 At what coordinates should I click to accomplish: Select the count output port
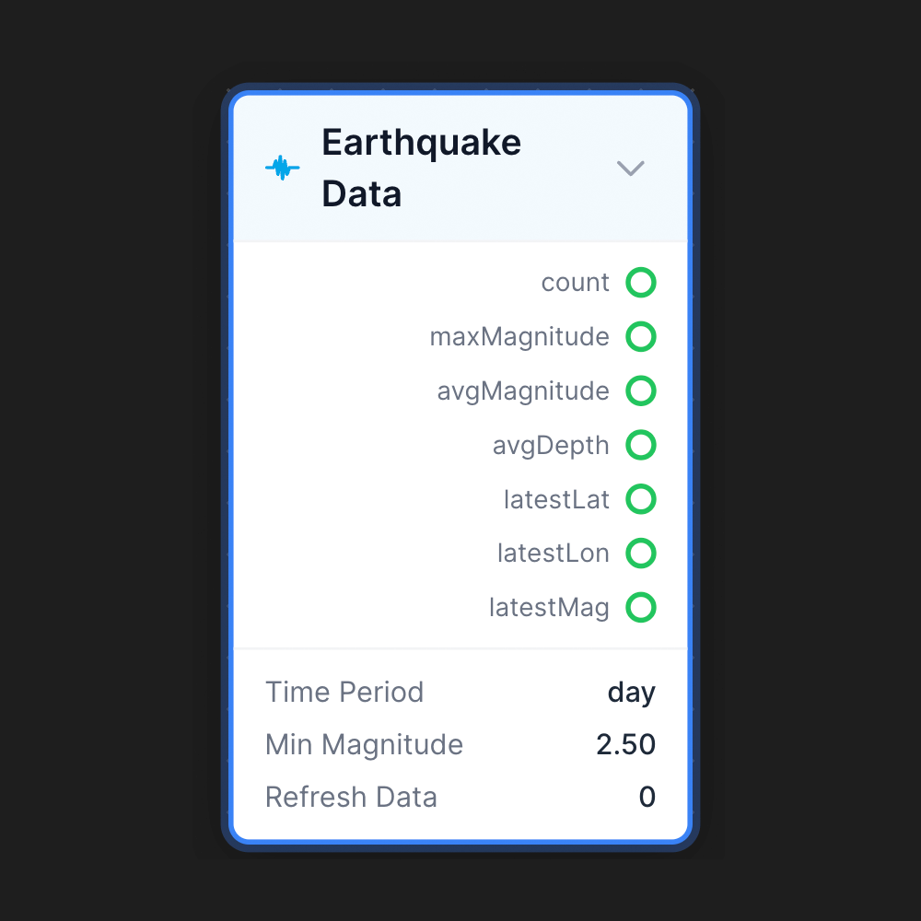coord(641,283)
